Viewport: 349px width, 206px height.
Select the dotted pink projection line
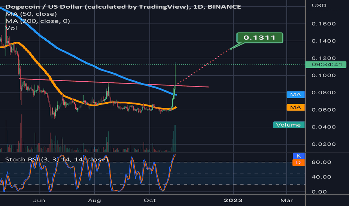coord(204,66)
